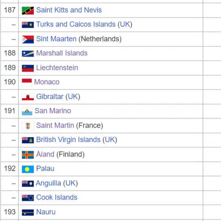This screenshot has height=221, width=221.
Task: Click the Åland flag icon
Action: pos(28,155)
